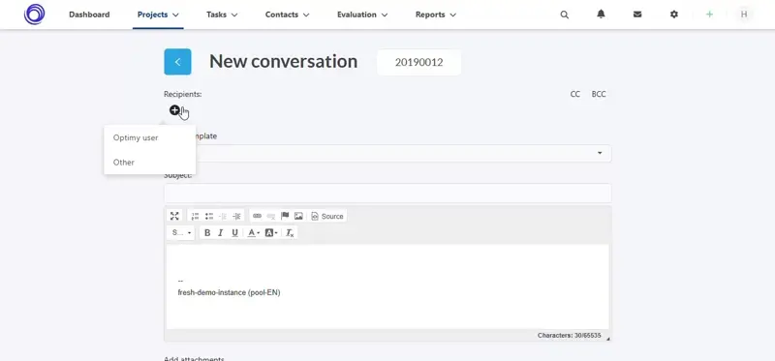
Task: Grab the editor resize handle corner
Action: 608,339
